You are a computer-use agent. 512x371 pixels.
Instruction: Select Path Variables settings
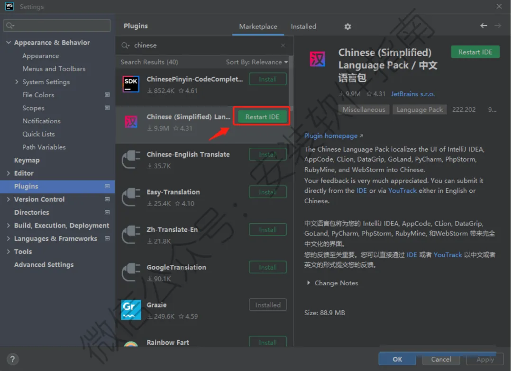44,147
